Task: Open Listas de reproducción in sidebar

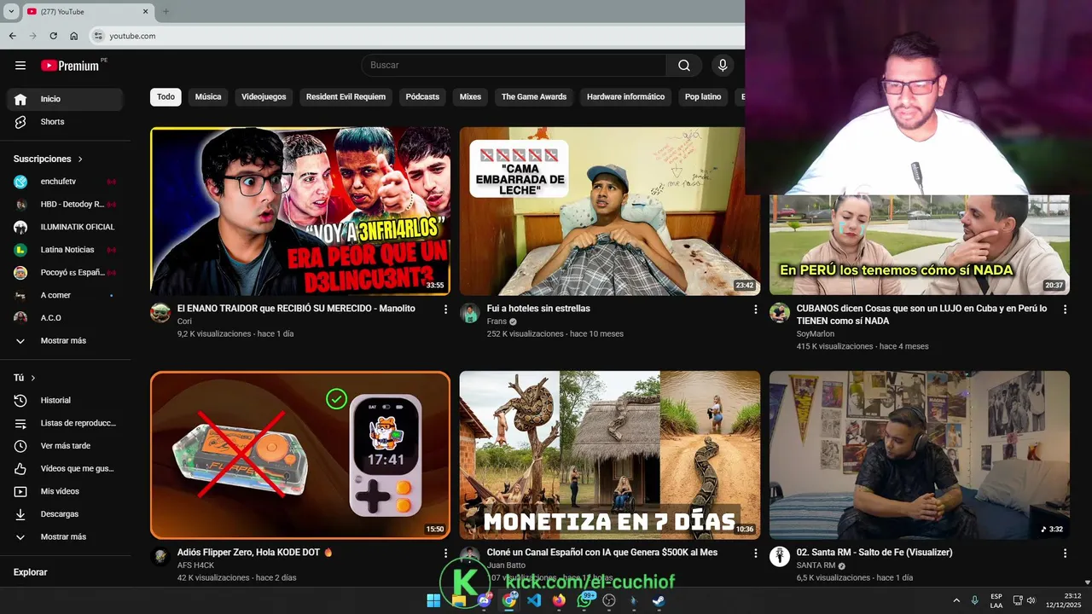Action: (x=65, y=423)
